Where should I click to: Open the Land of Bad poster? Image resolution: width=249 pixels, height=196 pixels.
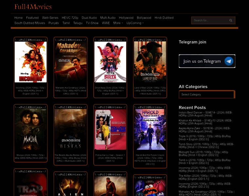coord(150,62)
